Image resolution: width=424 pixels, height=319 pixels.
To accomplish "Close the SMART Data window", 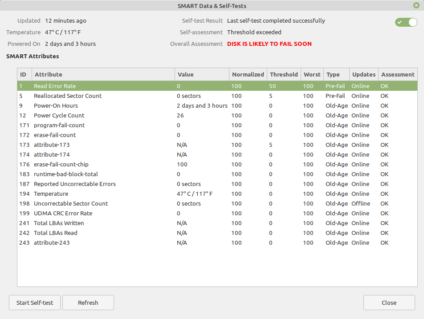I will (389, 303).
